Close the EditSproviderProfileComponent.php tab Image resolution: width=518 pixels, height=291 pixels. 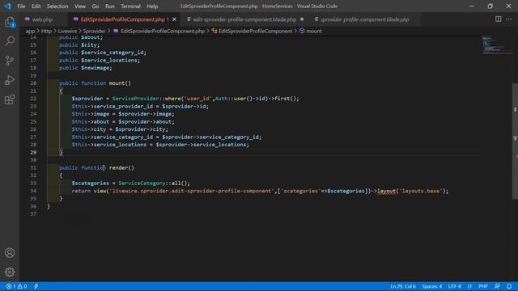174,19
